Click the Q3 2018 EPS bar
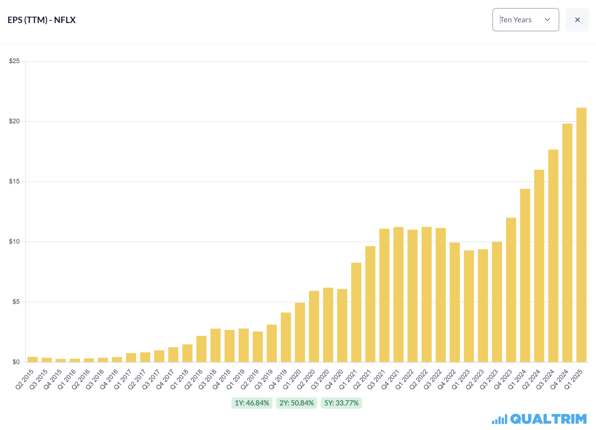Screen dimensions: 596x430 click(215, 345)
